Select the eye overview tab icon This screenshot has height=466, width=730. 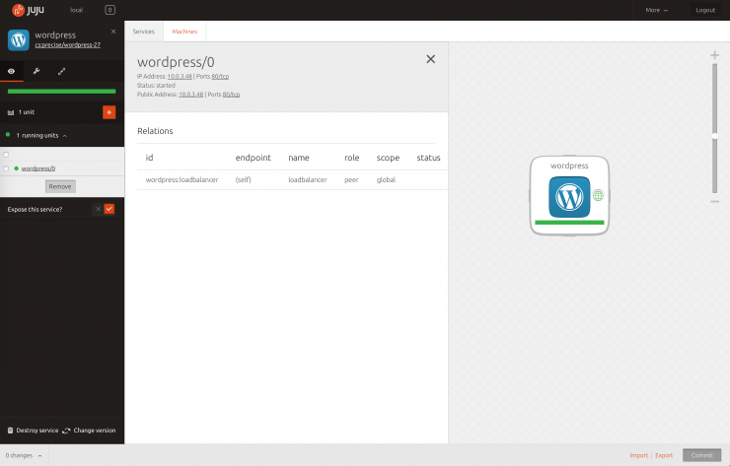[x=11, y=71]
